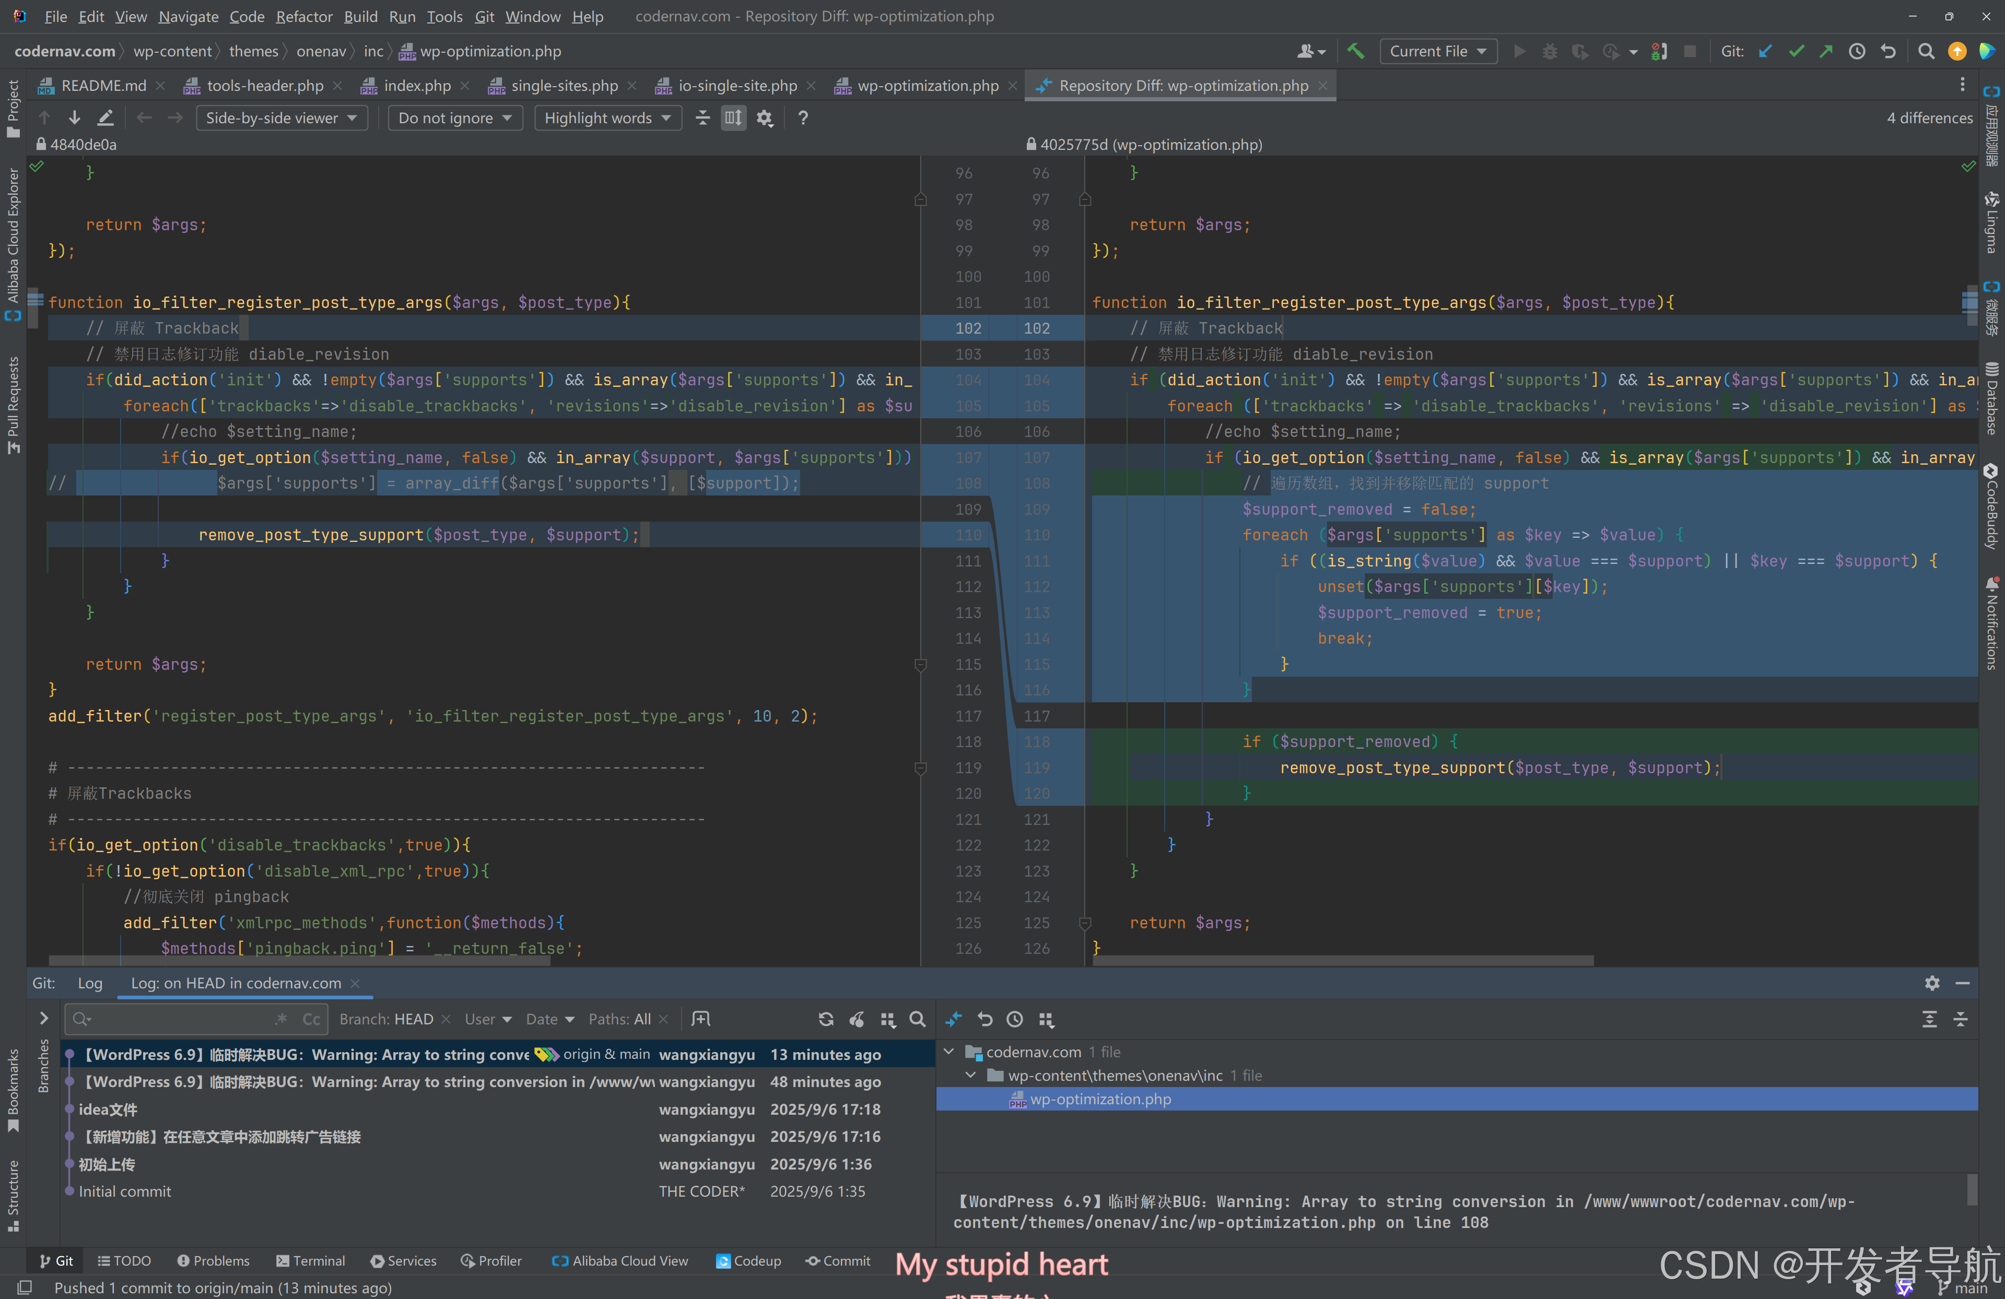Click show diff icon in commit details
This screenshot has width=2005, height=1299.
coord(954,1019)
